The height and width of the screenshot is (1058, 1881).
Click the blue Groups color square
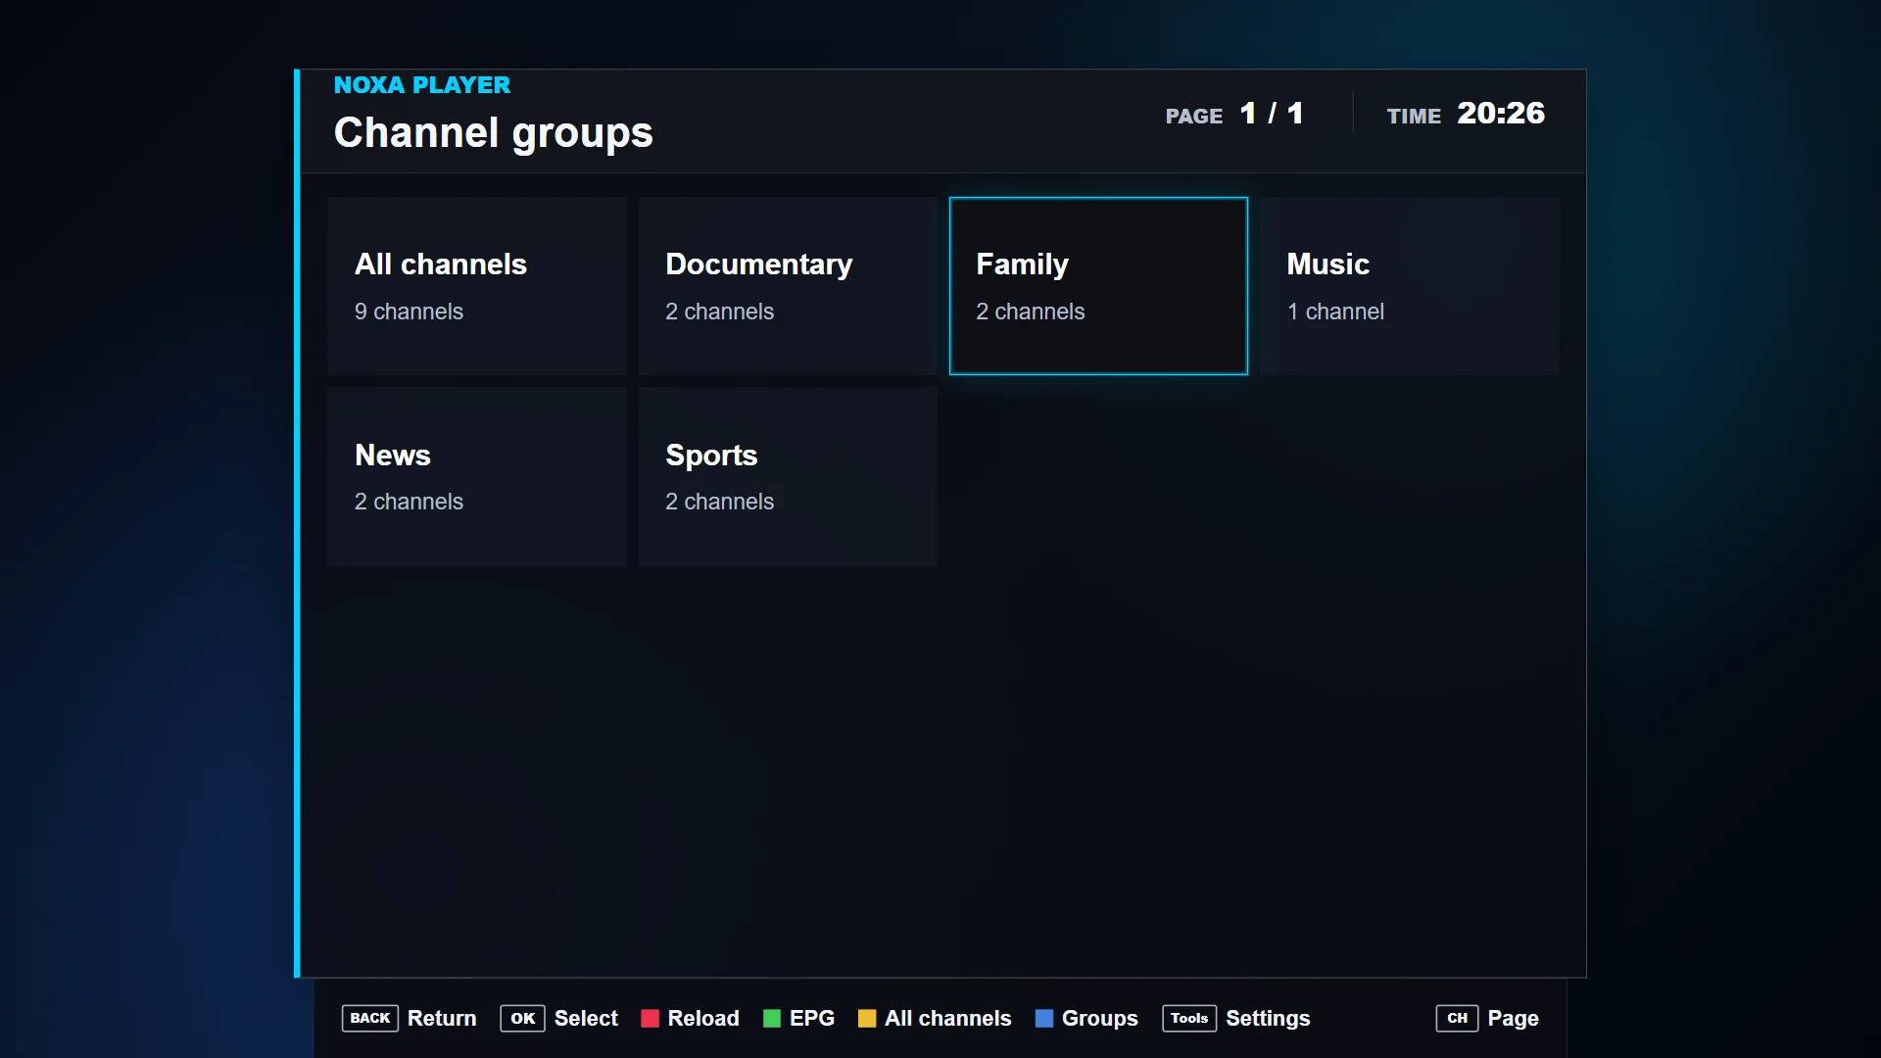tap(1044, 1019)
